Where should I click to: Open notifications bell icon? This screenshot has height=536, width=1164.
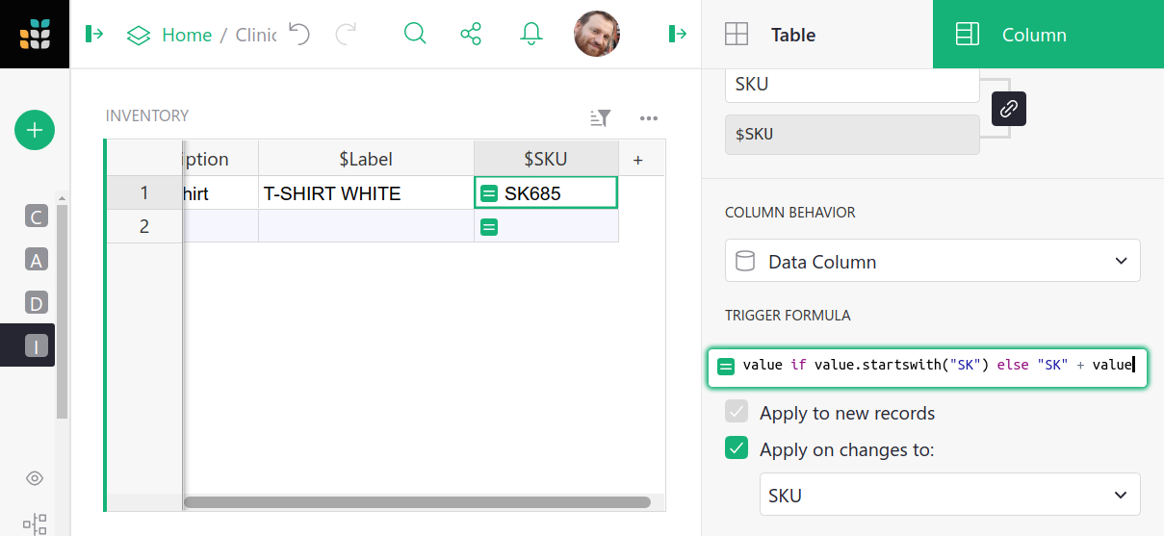pyautogui.click(x=530, y=35)
